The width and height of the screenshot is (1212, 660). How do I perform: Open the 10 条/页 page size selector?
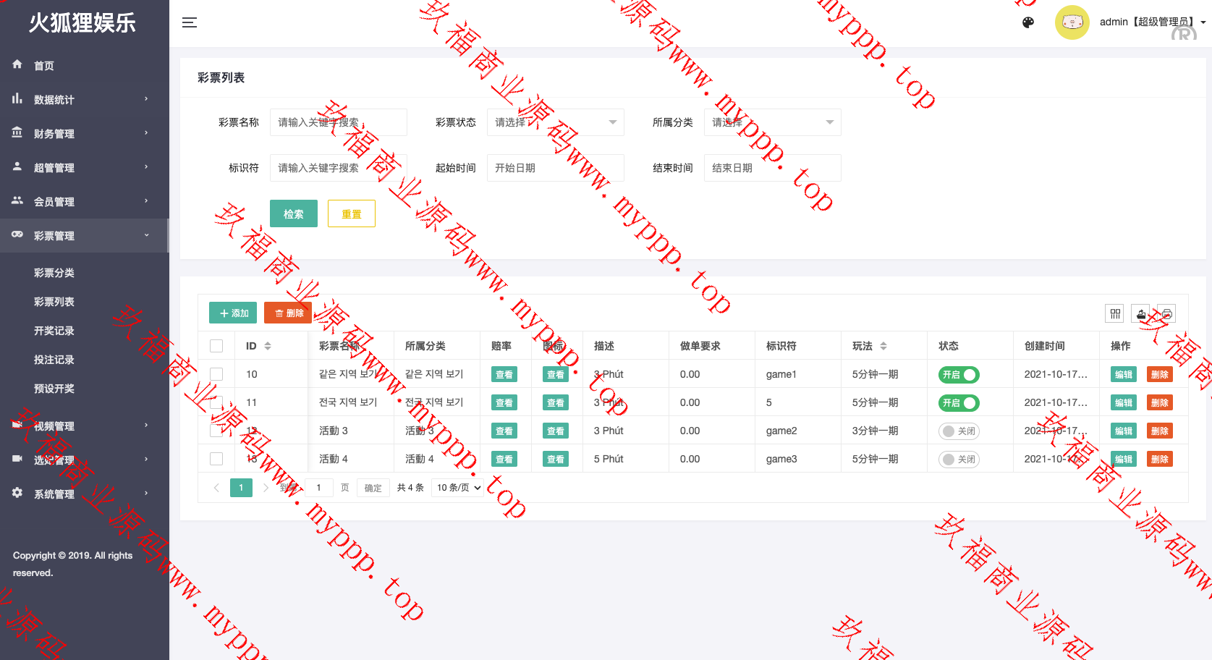[x=458, y=488]
